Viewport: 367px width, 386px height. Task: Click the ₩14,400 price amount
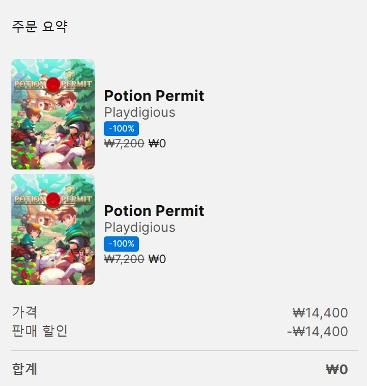pos(320,313)
